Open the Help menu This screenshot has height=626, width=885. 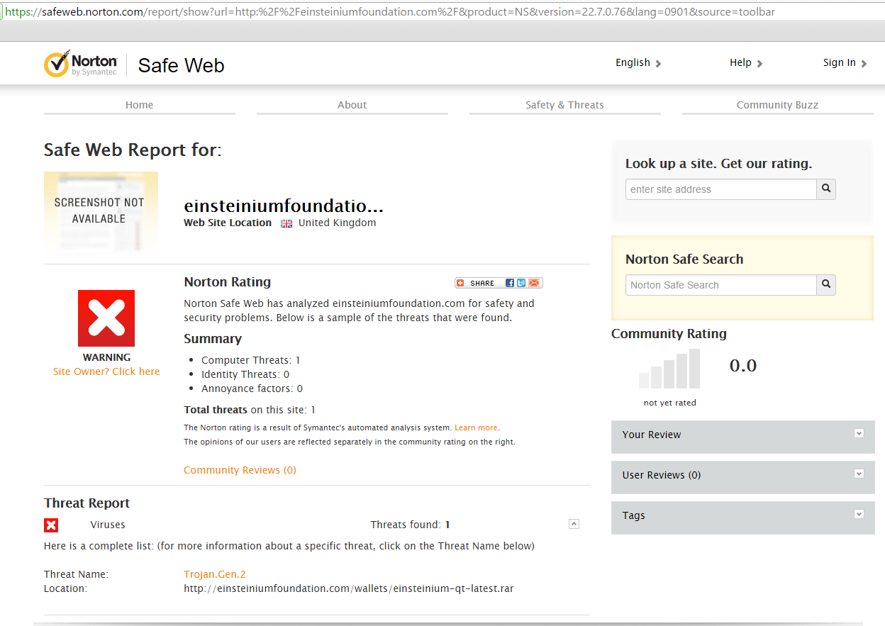(x=746, y=62)
